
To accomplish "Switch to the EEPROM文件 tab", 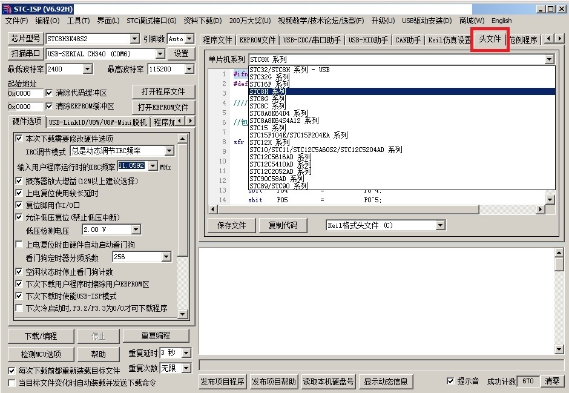I will 258,40.
